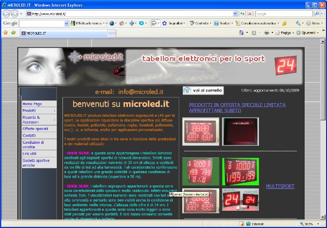Select the MICROLED.IT browser tab
This screenshot has width=327, height=228.
click(64, 33)
